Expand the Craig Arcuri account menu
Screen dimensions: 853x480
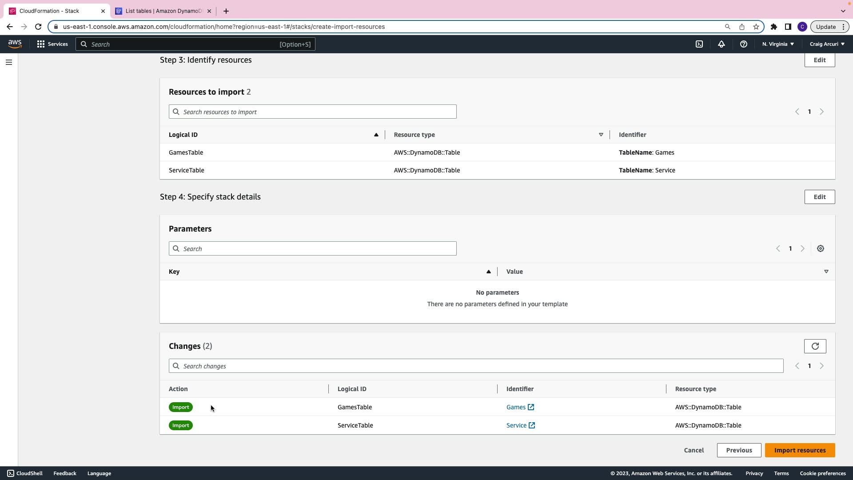click(827, 44)
